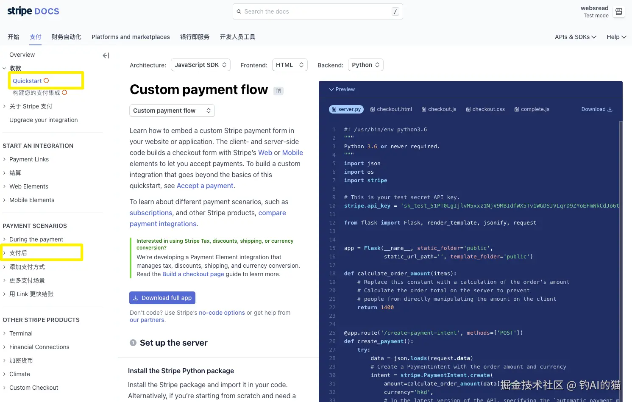Screen dimensions: 632x402
Task: Open the Quickstart sidebar link
Action: (x=27, y=81)
